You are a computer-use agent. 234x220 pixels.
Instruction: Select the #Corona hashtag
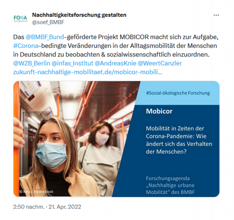coord(26,46)
